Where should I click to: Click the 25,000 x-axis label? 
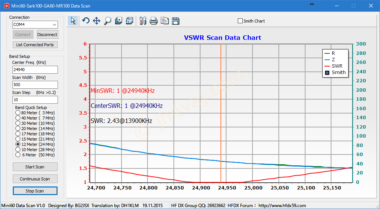point(252,188)
